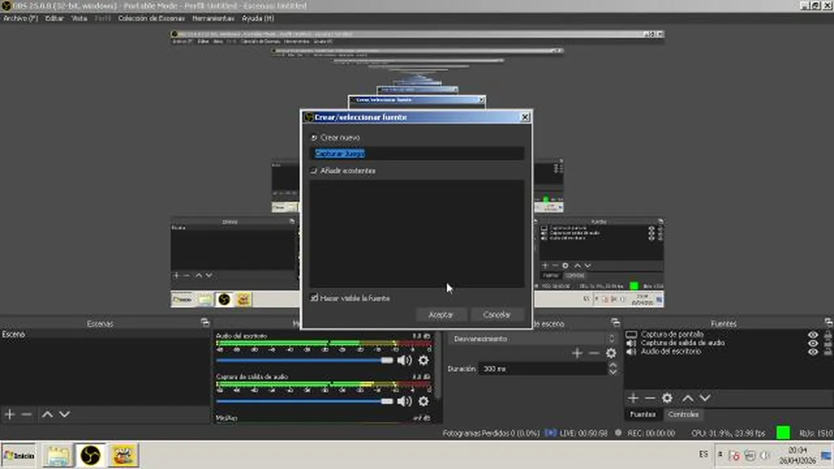Click the OBS Studio taskbar icon
This screenshot has width=834, height=469.
point(91,455)
